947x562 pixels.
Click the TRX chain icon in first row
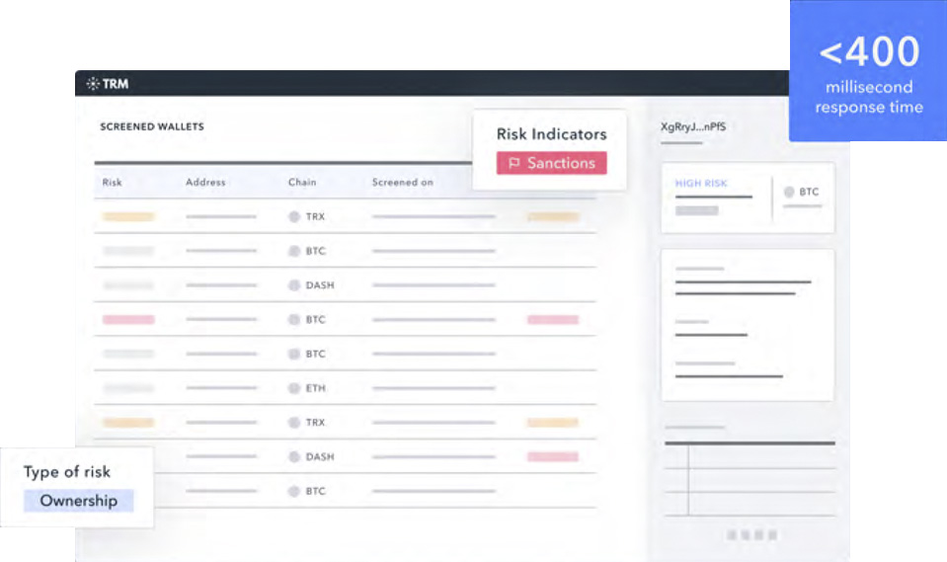(293, 216)
